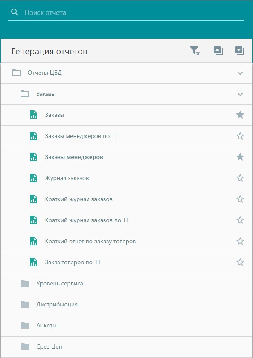Toggle favorite star for Заказы менеджеров по ТТ
Image resolution: width=253 pixels, height=358 pixels.
pos(240,136)
